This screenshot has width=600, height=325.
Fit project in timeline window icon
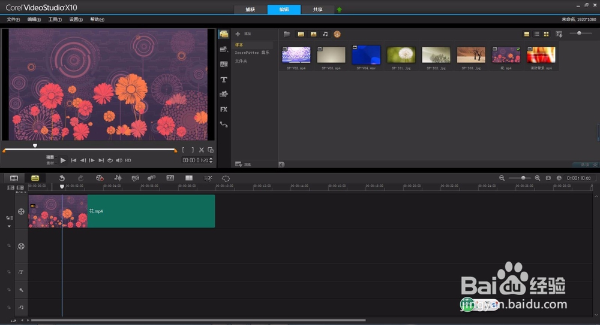pos(548,178)
